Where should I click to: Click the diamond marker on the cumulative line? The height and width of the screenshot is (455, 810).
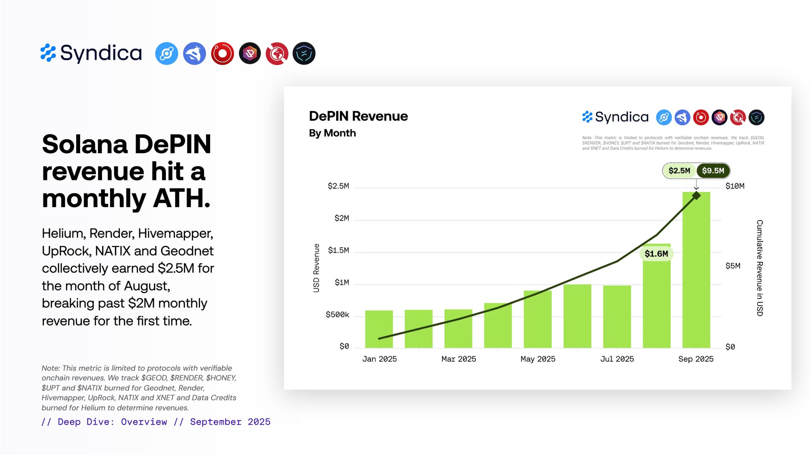click(696, 196)
